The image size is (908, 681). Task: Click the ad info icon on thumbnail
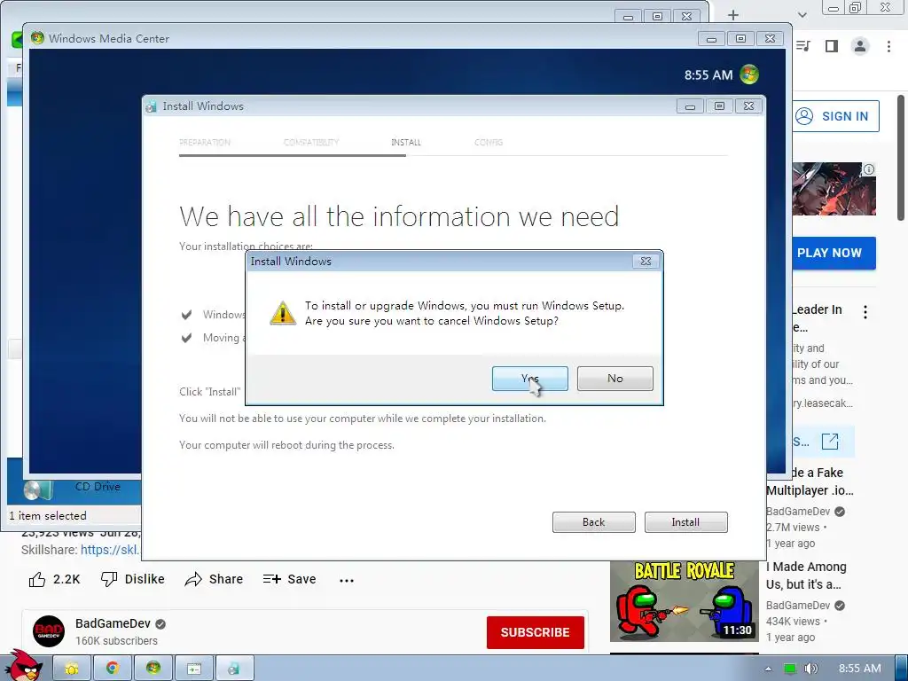point(869,169)
